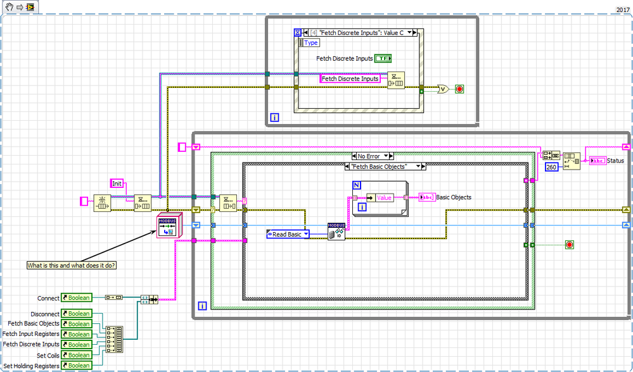This screenshot has width=633, height=372.
Task: Show previous case before "Fetch Basic Objects"
Action: pyautogui.click(x=348, y=166)
